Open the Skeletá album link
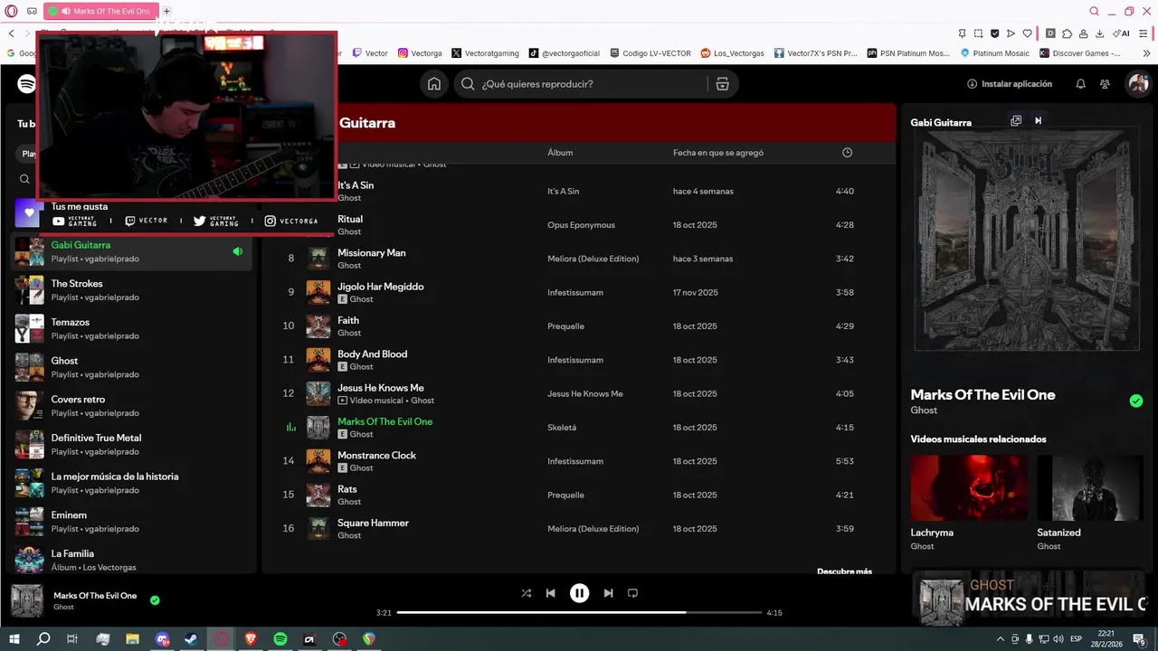Screen dimensions: 1158x651 [x=562, y=428]
